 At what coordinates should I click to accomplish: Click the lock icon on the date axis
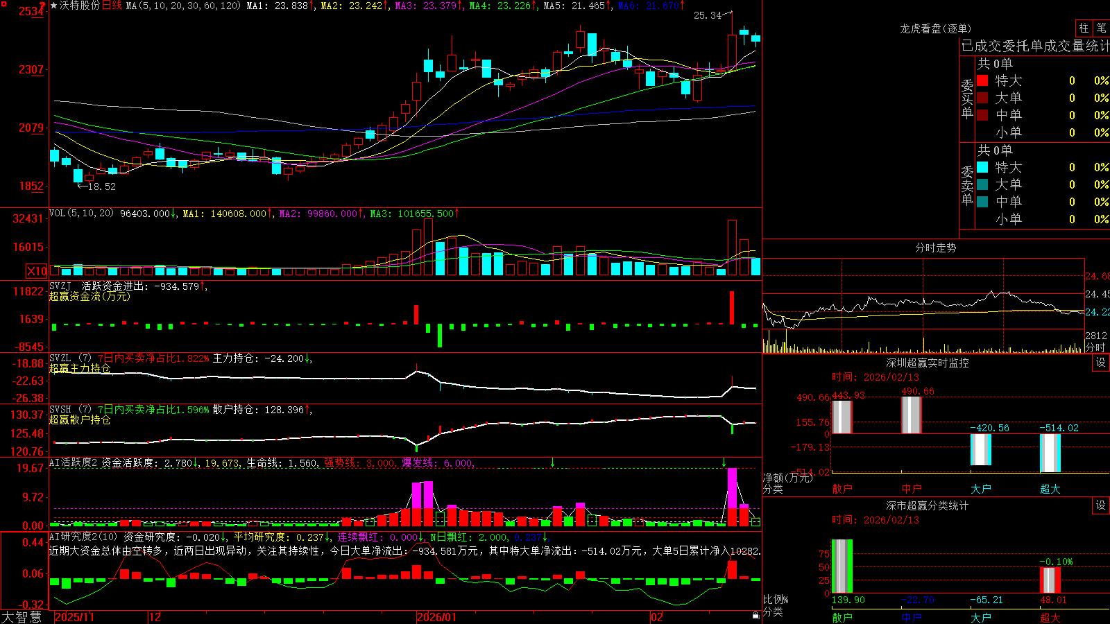click(756, 616)
